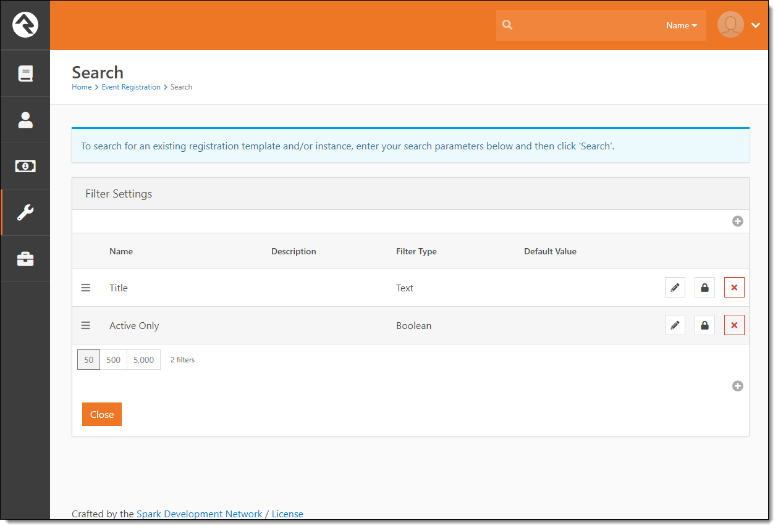Grab the reorder handle for Active Only

[86, 325]
